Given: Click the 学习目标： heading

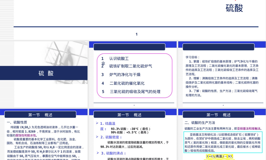Looking at the screenshot, I should [x=193, y=57].
